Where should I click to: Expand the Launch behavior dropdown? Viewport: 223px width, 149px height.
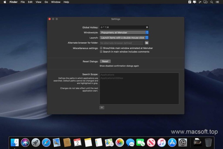(x=124, y=38)
